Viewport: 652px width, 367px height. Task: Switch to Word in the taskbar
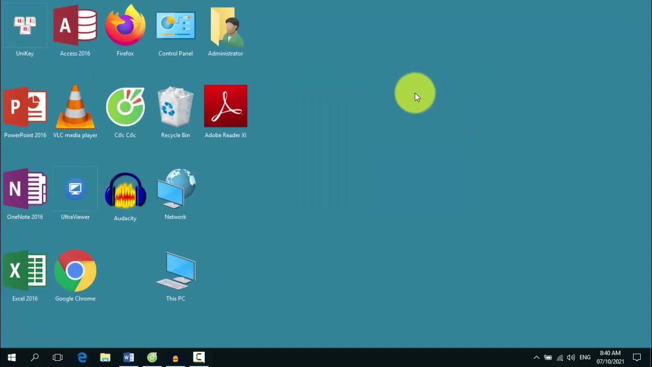pos(128,357)
